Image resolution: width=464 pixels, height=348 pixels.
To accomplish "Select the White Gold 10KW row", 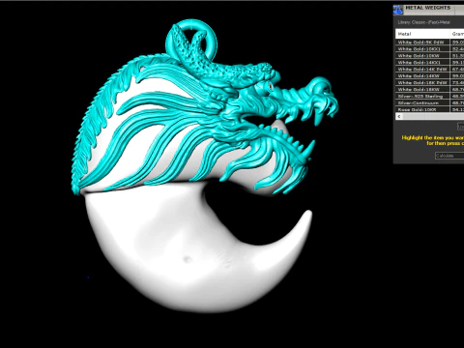I will 430,56.
